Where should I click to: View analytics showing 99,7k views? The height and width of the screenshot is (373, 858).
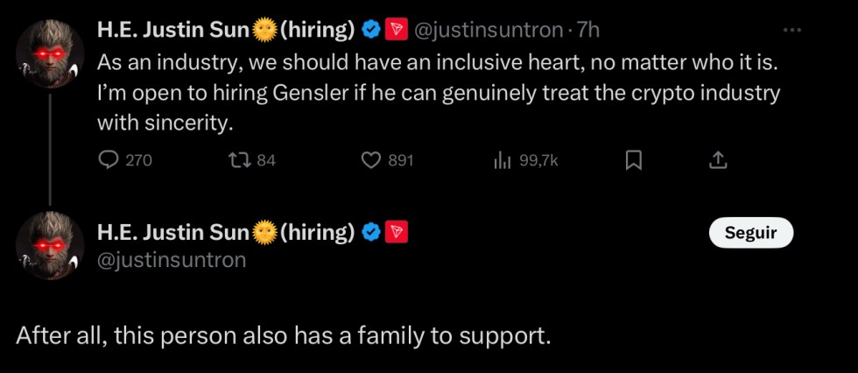coord(503,160)
